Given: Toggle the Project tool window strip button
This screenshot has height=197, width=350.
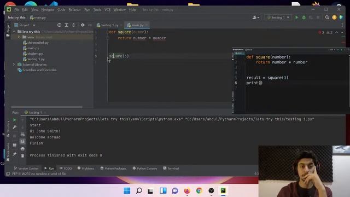Looking at the screenshot, I should (8, 30).
